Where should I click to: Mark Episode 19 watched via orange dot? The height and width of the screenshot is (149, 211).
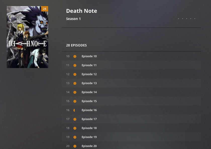pos(75,137)
